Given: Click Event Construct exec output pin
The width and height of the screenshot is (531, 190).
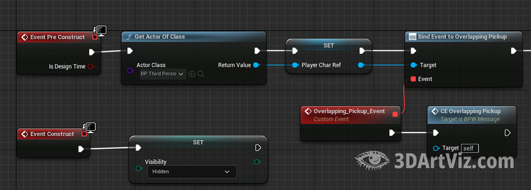Looking at the screenshot, I should (x=81, y=149).
